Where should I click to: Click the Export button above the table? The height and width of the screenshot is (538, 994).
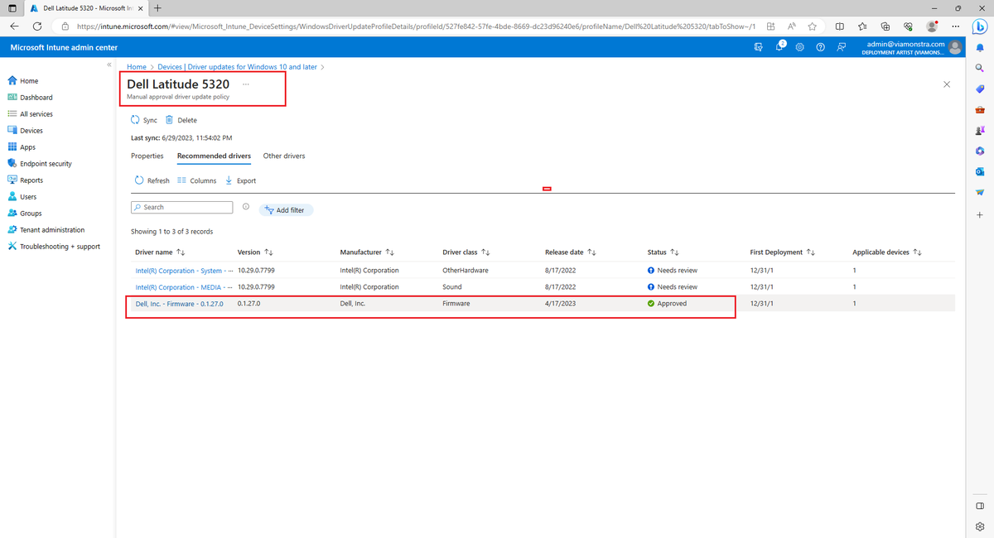[x=240, y=180]
